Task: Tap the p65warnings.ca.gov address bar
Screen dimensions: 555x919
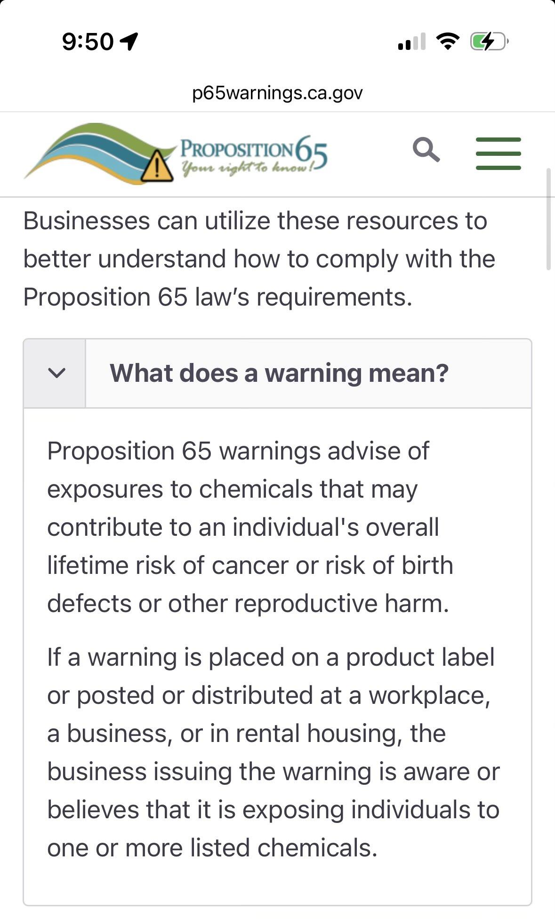Action: (x=277, y=93)
